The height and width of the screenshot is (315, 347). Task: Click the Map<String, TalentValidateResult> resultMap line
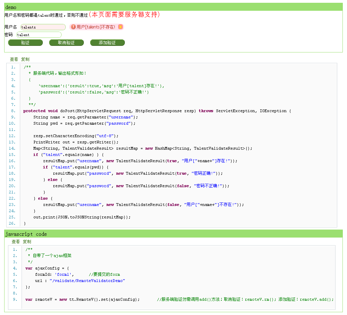pyautogui.click(x=143, y=148)
